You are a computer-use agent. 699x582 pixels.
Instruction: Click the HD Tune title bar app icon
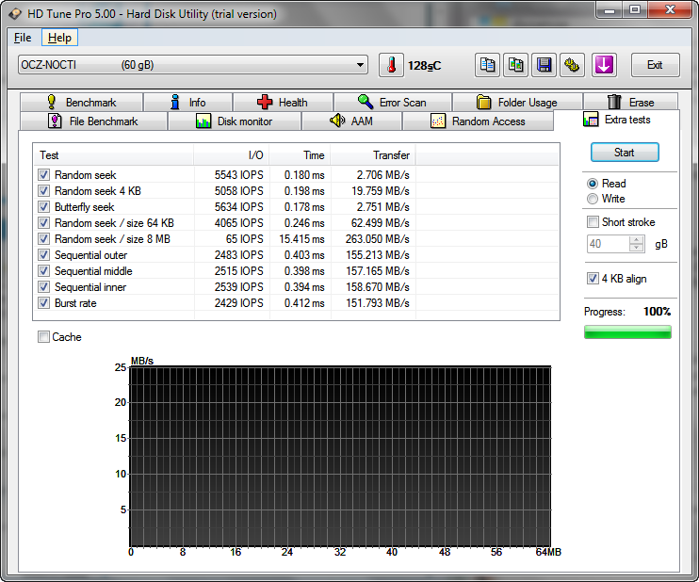point(15,14)
